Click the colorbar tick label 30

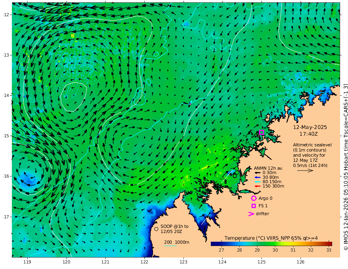point(275,250)
